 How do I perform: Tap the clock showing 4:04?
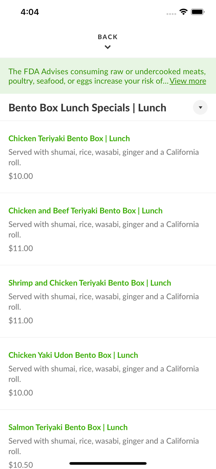(30, 12)
